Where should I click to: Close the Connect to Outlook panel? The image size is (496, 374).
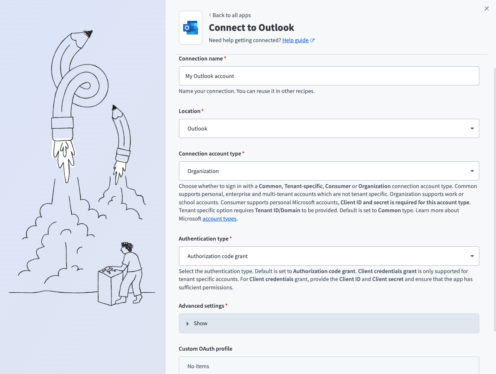(x=486, y=8)
